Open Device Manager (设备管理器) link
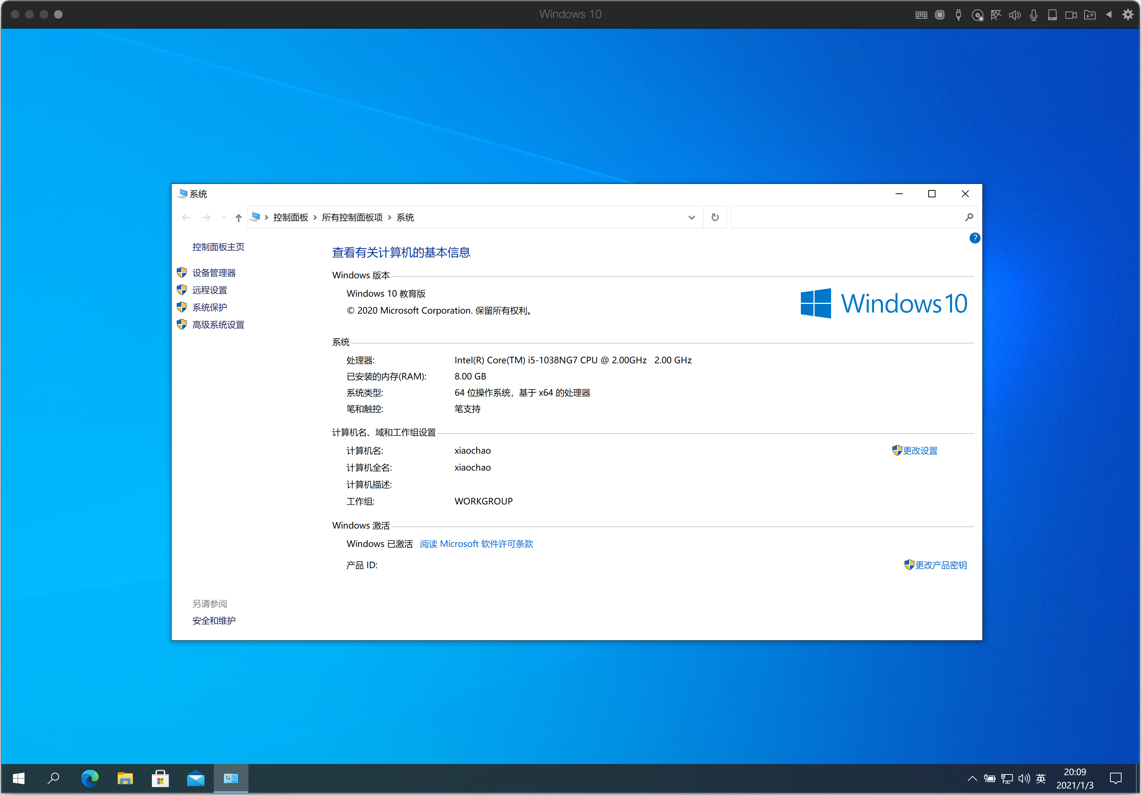 (214, 273)
